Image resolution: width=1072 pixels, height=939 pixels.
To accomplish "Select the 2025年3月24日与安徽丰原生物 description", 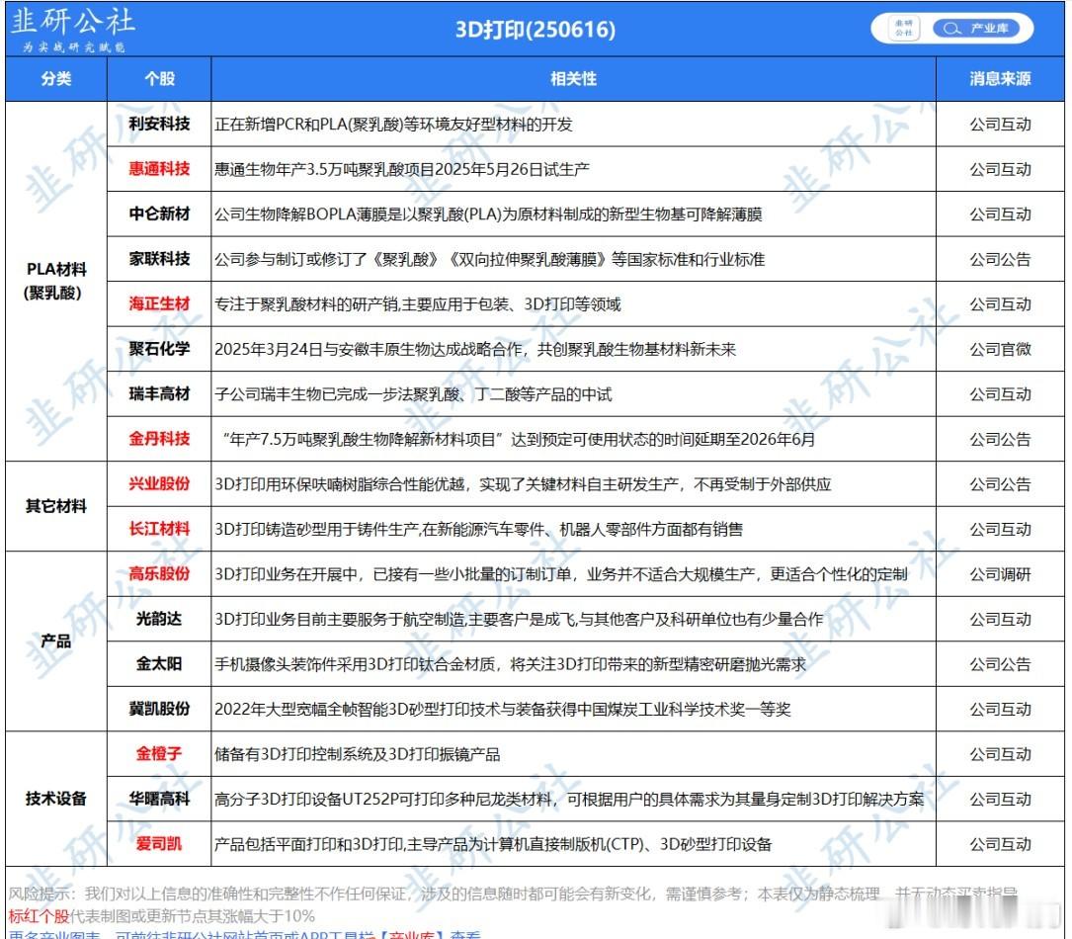I will [475, 350].
